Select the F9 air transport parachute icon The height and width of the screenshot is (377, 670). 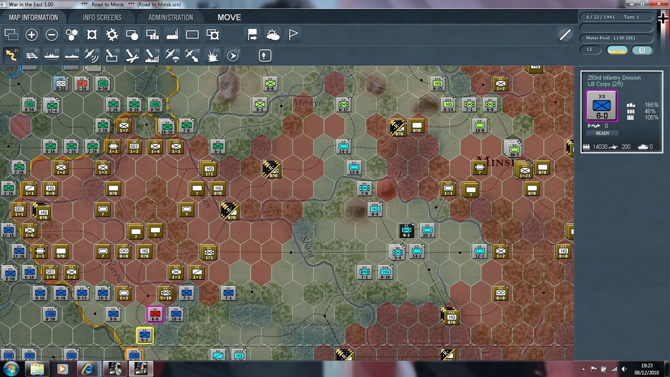[172, 55]
